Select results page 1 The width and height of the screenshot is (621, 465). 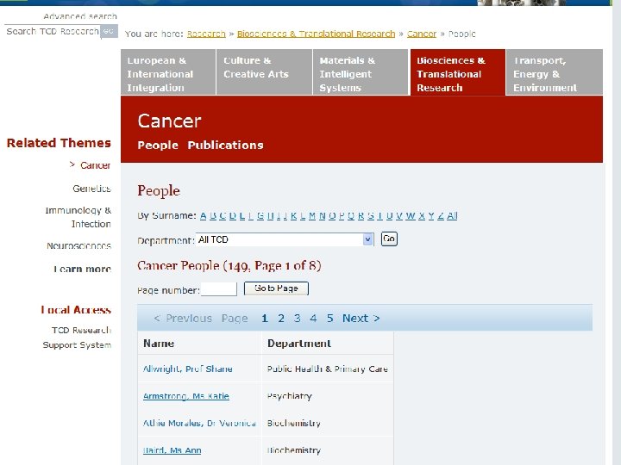(265, 319)
